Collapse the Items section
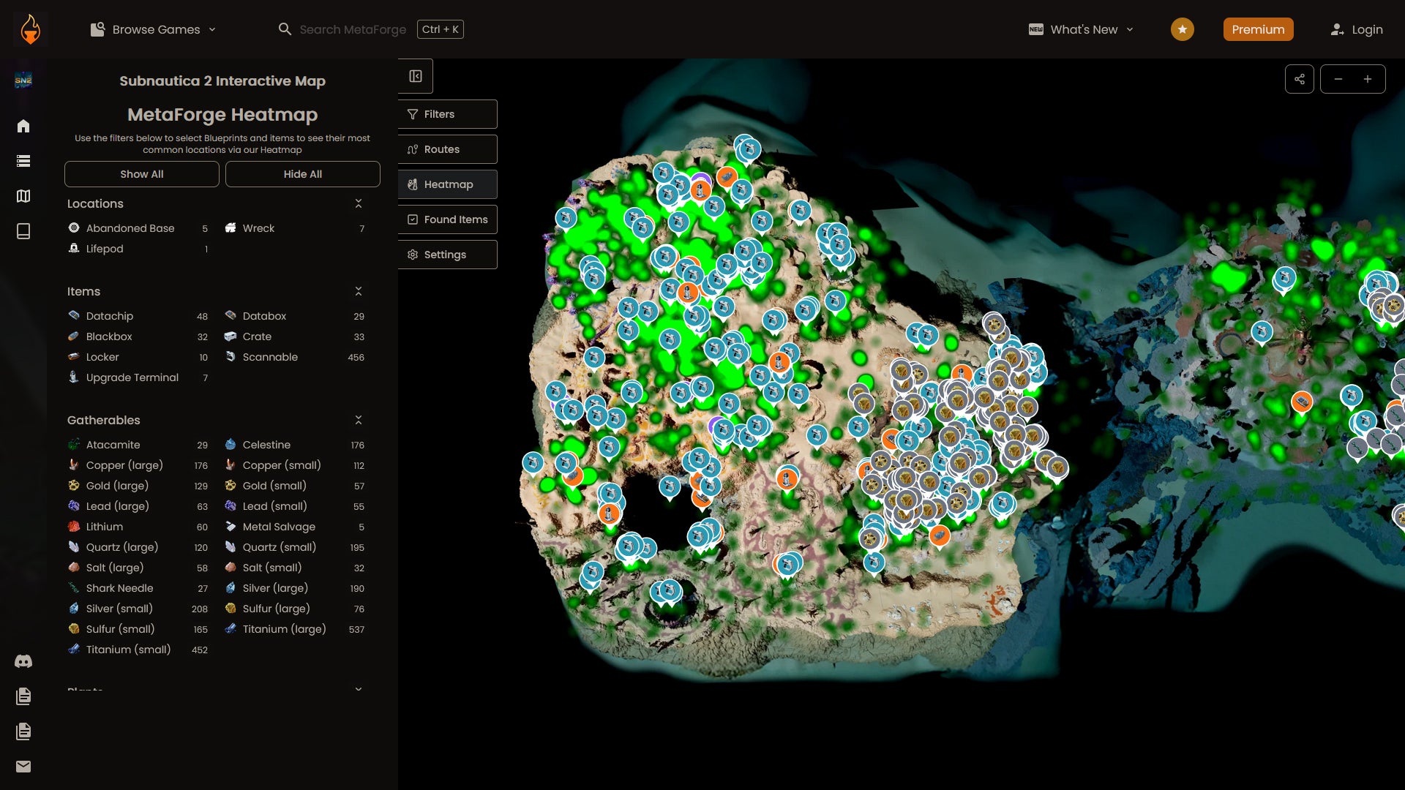This screenshot has height=790, width=1405. click(x=359, y=291)
